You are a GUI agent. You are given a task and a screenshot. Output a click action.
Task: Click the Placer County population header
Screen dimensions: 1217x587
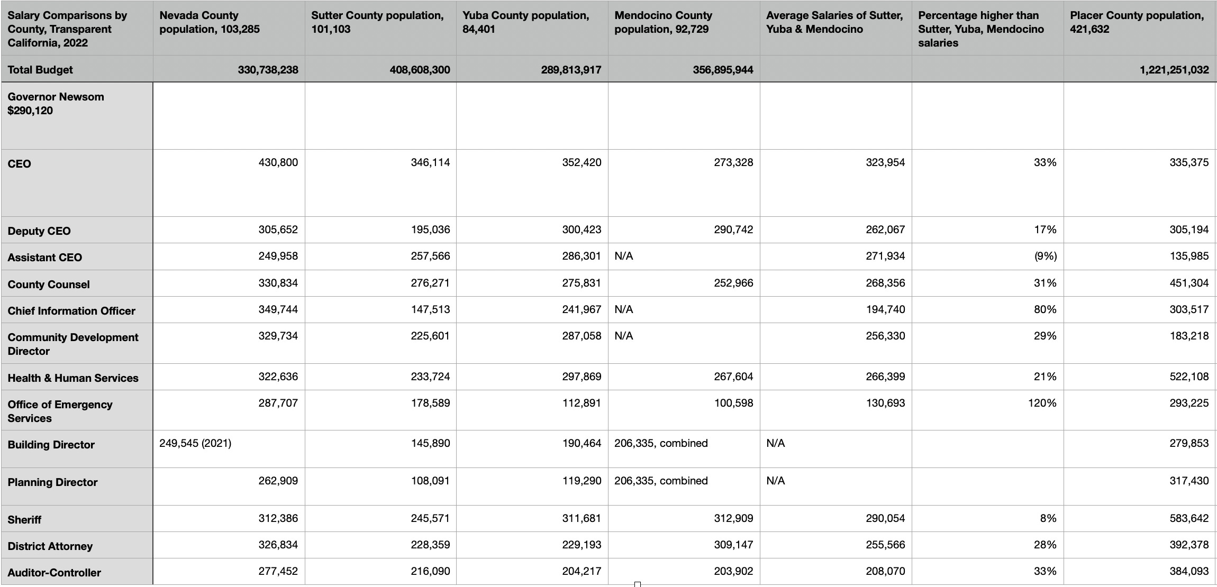coord(1137,22)
